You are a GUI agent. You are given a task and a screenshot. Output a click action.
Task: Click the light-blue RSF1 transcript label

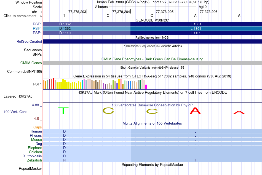coord(37,29)
